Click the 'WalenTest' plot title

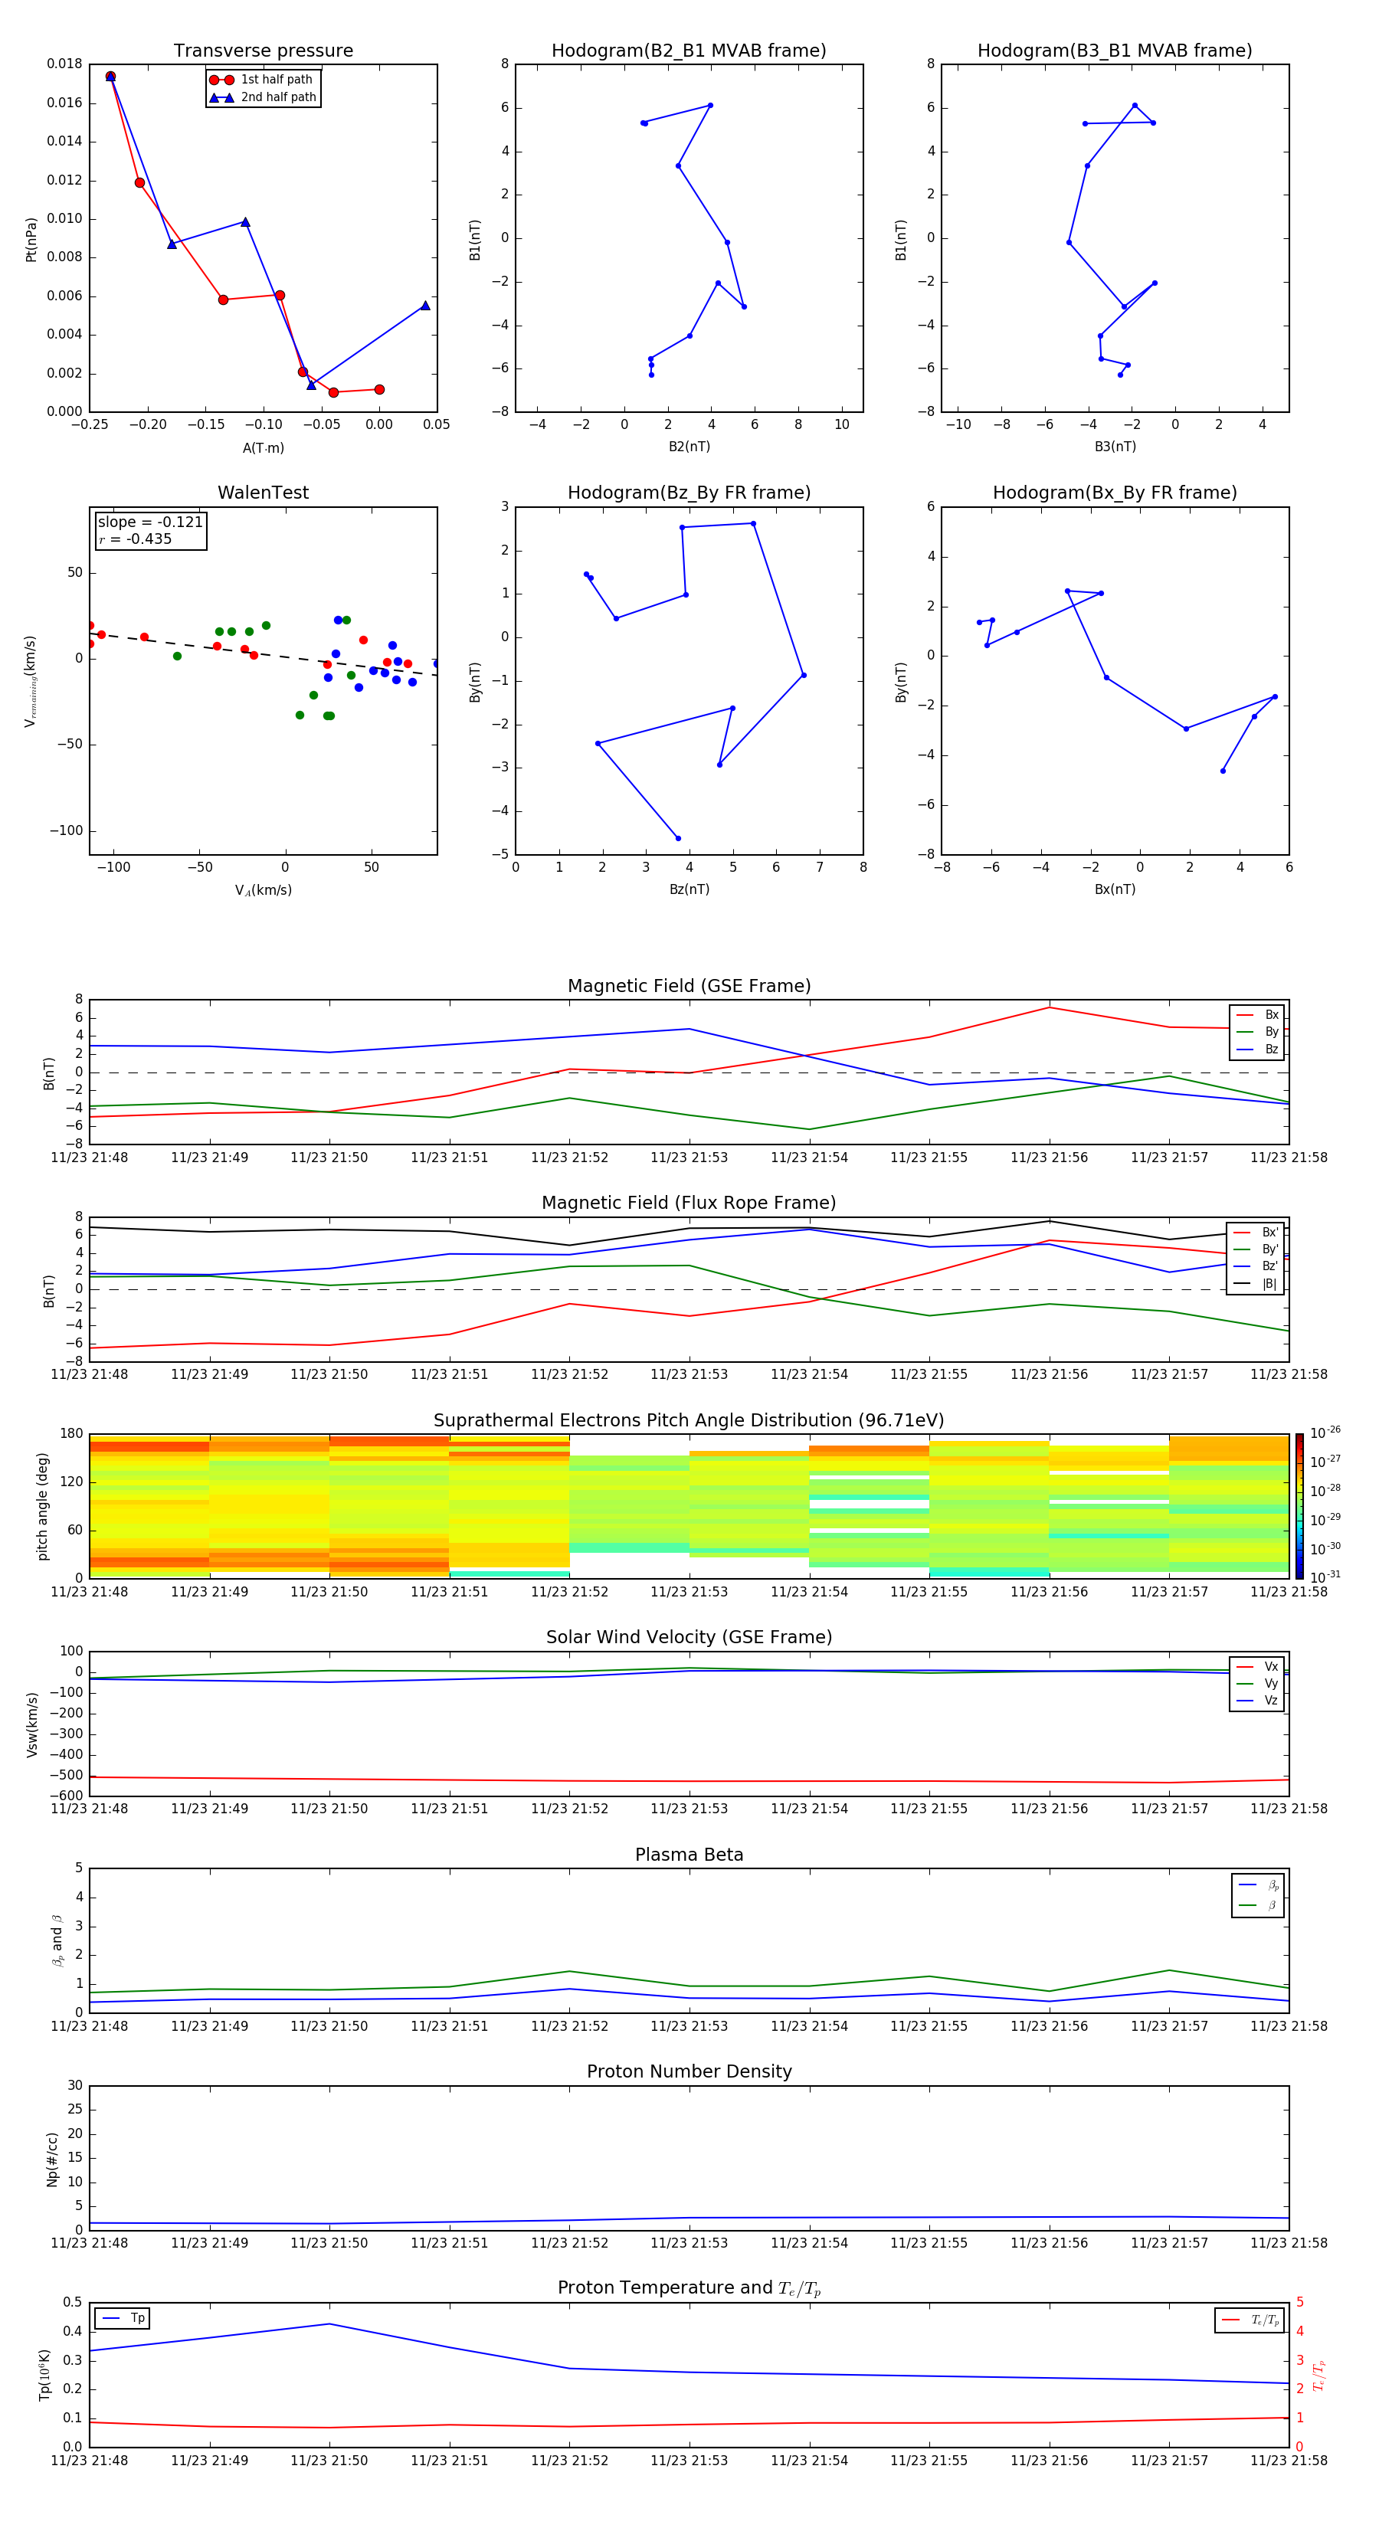click(x=263, y=493)
